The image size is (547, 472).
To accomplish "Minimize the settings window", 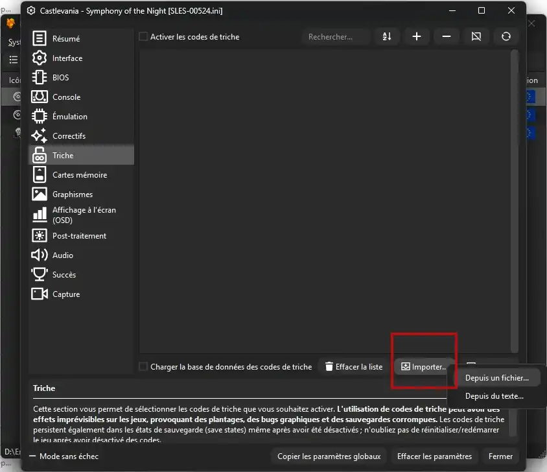I will (x=452, y=10).
